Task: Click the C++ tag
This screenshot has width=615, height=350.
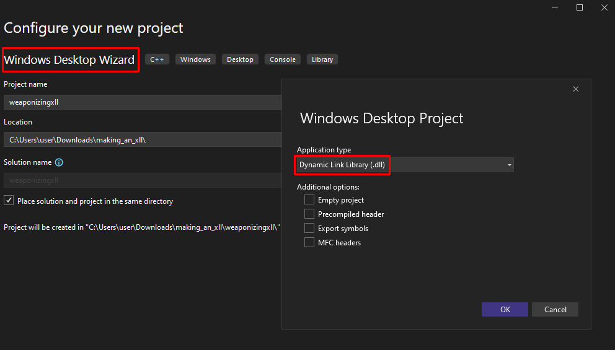Action: pyautogui.click(x=157, y=59)
